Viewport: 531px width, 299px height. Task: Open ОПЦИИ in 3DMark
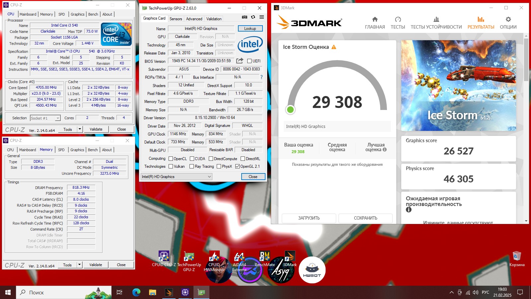pyautogui.click(x=508, y=23)
